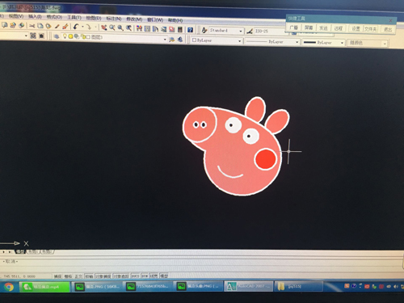This screenshot has height=303, width=404.
Task: Open the Help question mark icon
Action: coord(190,29)
